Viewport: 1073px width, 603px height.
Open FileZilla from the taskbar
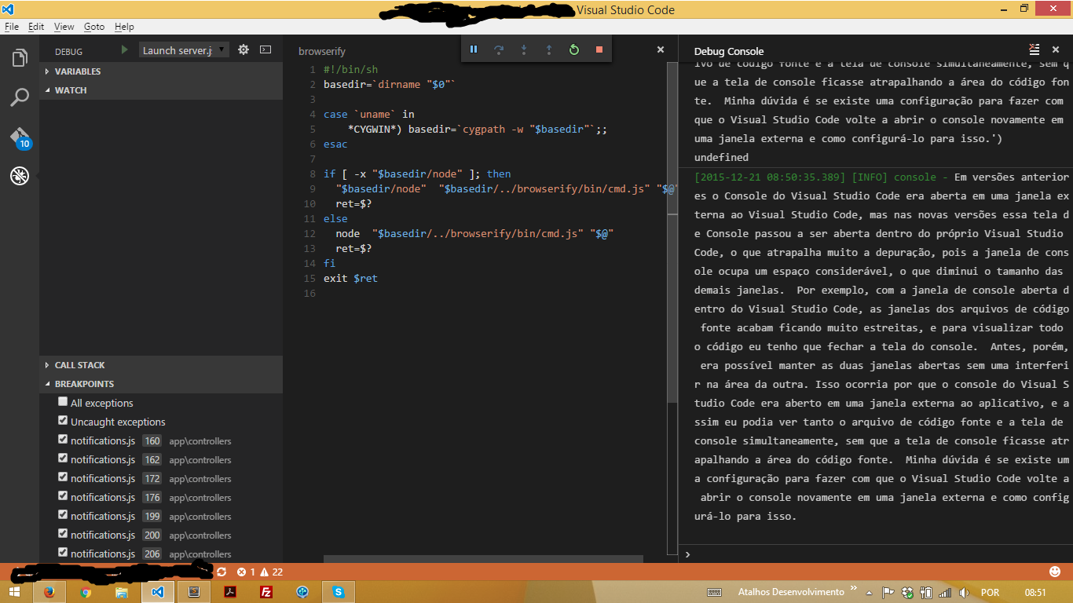[x=266, y=592]
